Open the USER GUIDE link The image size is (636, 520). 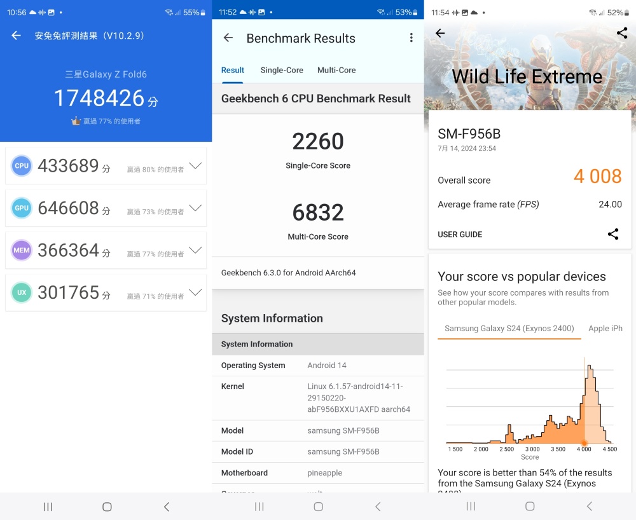[x=460, y=235]
